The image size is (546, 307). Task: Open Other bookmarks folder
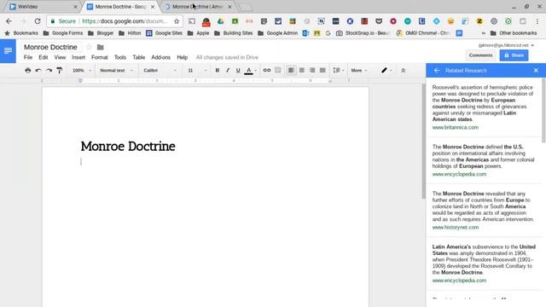(514, 33)
